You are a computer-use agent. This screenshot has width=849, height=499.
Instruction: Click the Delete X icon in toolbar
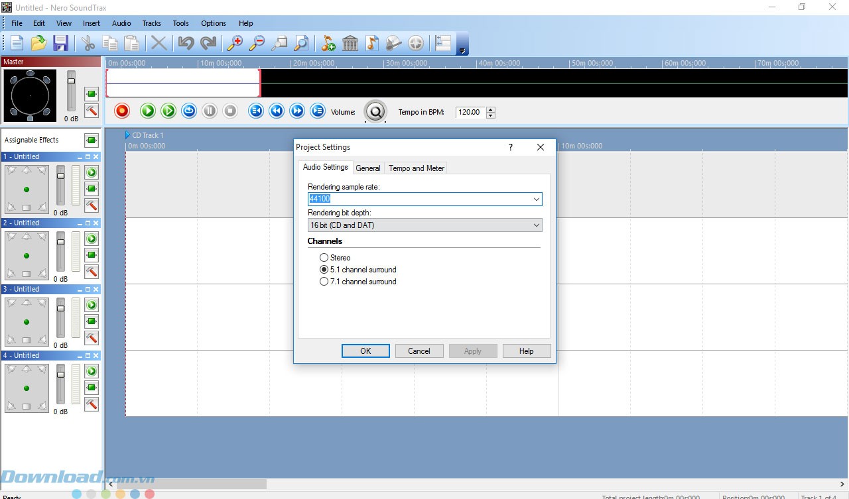pyautogui.click(x=159, y=44)
